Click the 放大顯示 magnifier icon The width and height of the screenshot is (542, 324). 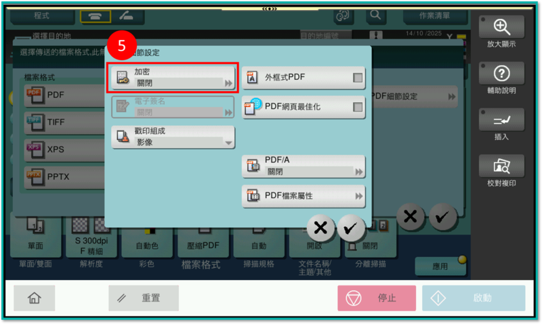click(501, 27)
